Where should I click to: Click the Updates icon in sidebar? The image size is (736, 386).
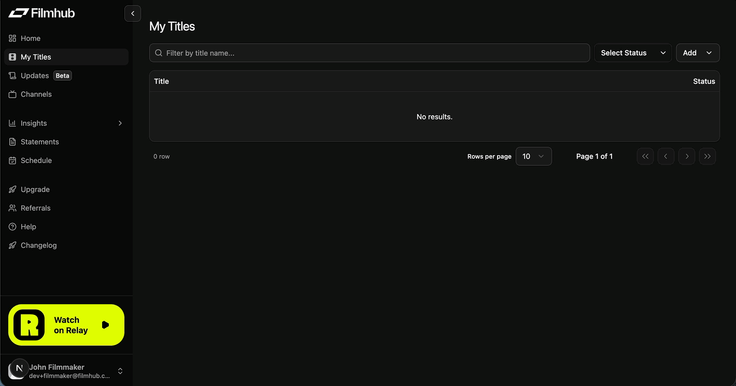12,76
